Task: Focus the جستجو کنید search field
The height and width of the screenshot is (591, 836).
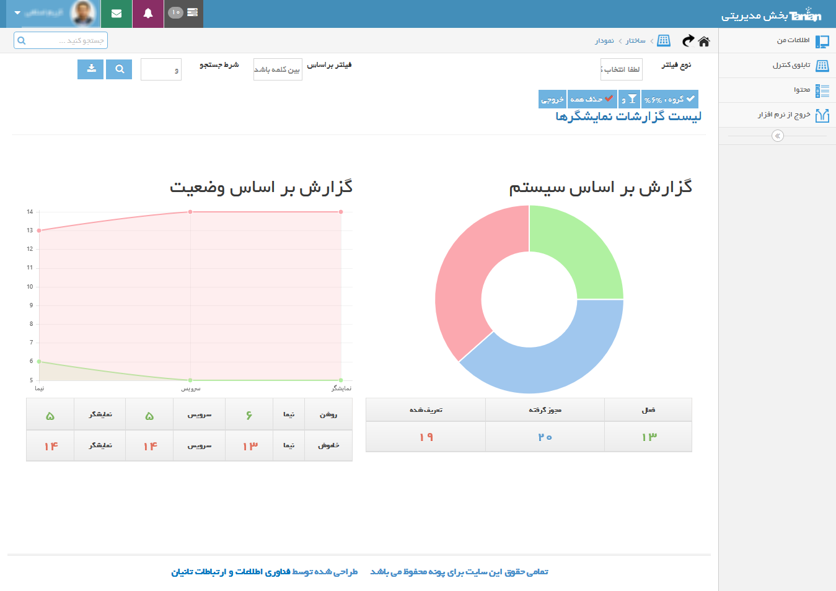Action: [x=61, y=40]
